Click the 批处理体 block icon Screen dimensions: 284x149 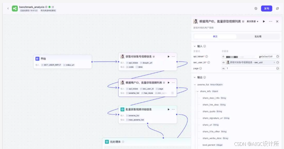(107, 142)
